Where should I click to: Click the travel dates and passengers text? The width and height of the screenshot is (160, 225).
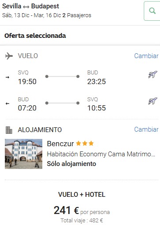coord(47,15)
